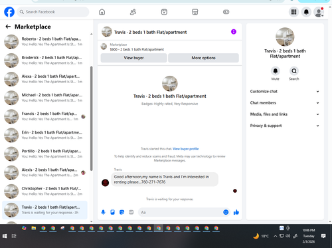The image size is (332, 248).
Task: Expand Customize chat section
Action: [x=285, y=91]
